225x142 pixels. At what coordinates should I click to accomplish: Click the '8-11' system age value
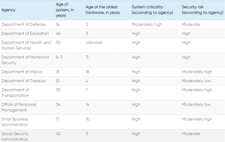click(59, 57)
